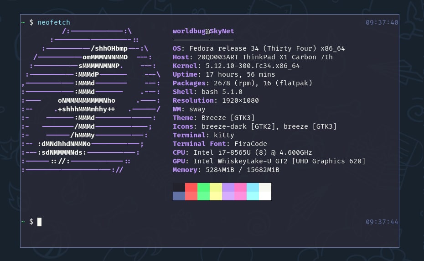Screen dimensions: 424x261
Task: Click the Terminal Font value FiraCode
Action: (x=251, y=144)
